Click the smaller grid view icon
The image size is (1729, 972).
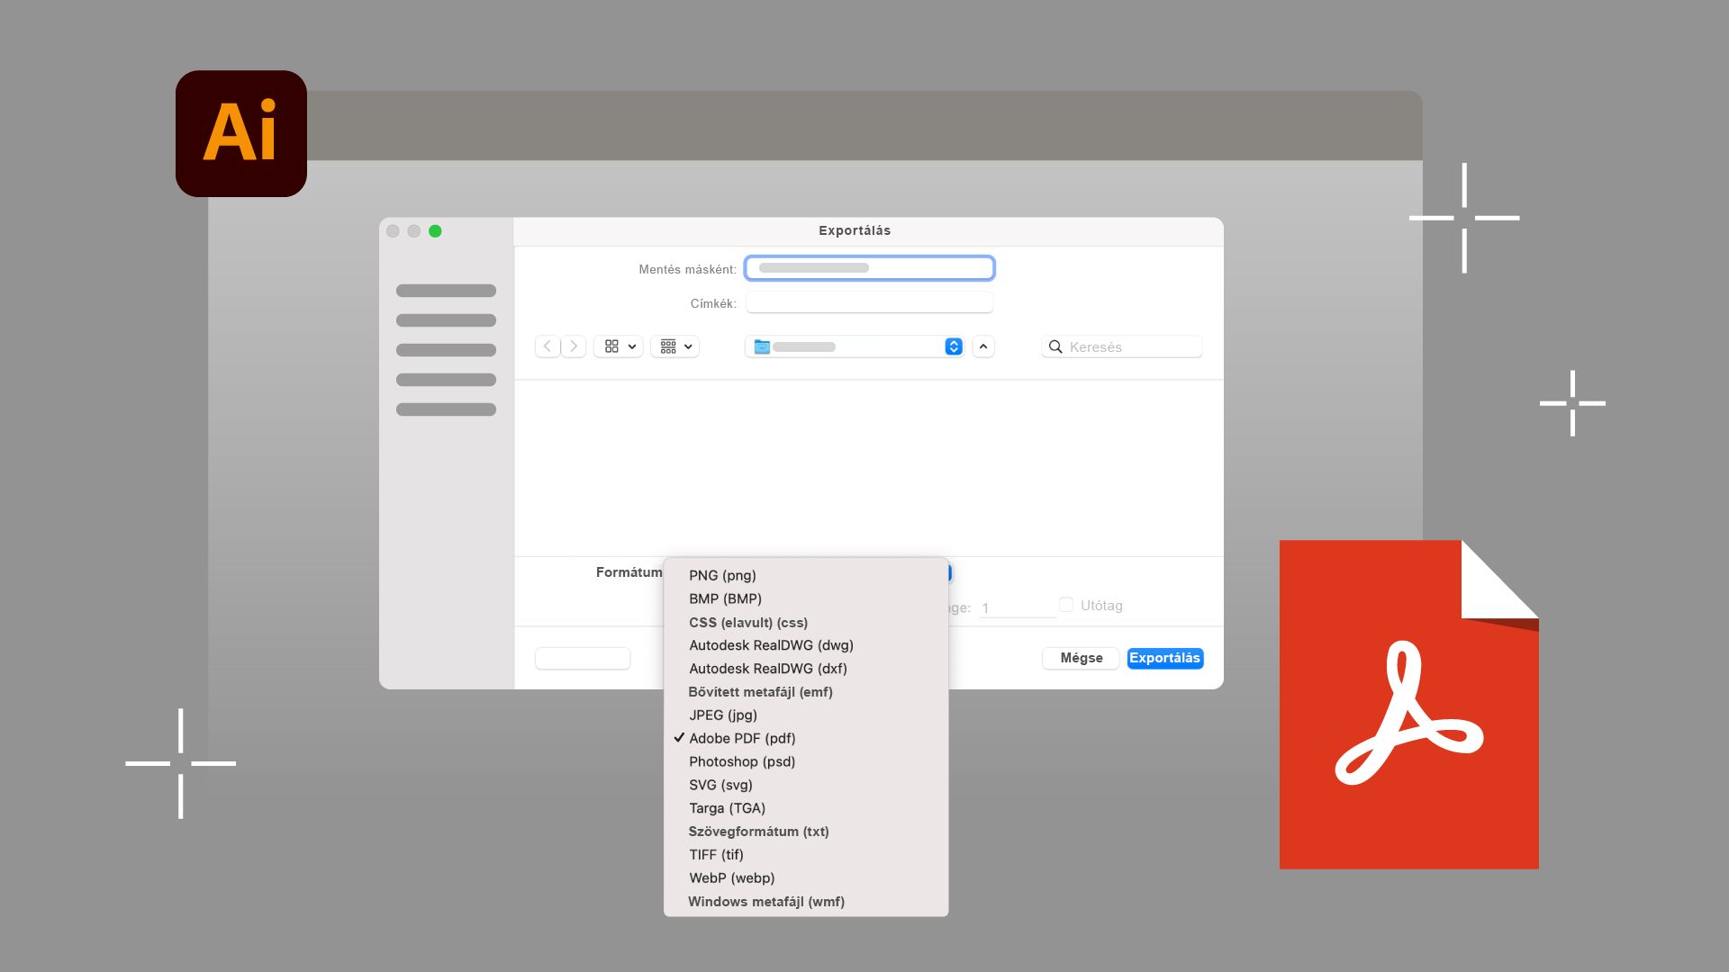668,346
